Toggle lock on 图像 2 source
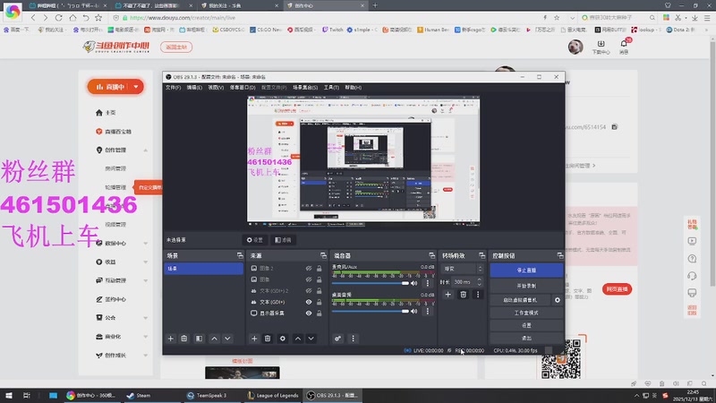716x403 pixels. (320, 269)
